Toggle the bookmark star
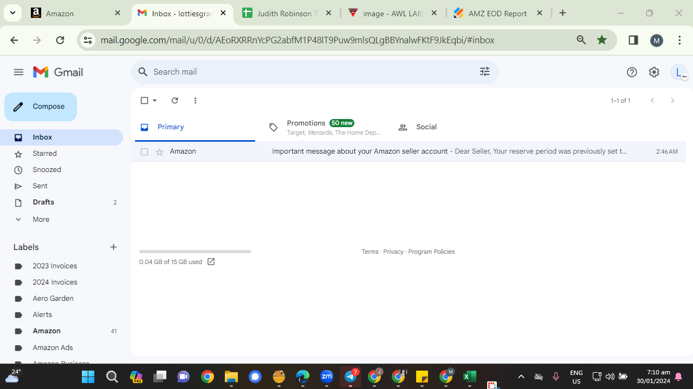Image resolution: width=693 pixels, height=389 pixels. point(602,40)
